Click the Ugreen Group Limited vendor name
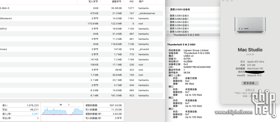This screenshot has height=122, width=280. pyautogui.click(x=196, y=50)
